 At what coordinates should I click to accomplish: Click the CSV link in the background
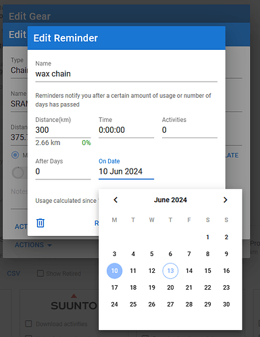14,274
